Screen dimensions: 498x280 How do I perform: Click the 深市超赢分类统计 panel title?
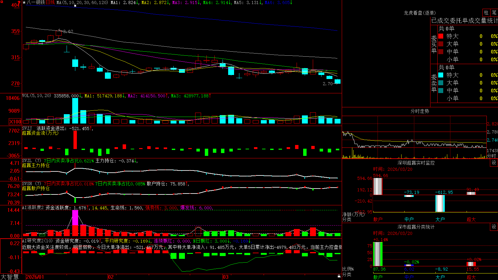pos(416,227)
